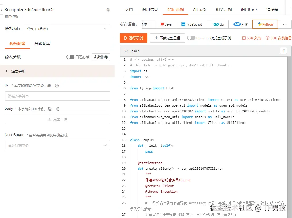Open the 错误码 tab
Image resolution: width=292 pixels, height=218 pixels.
pyautogui.click(x=272, y=10)
